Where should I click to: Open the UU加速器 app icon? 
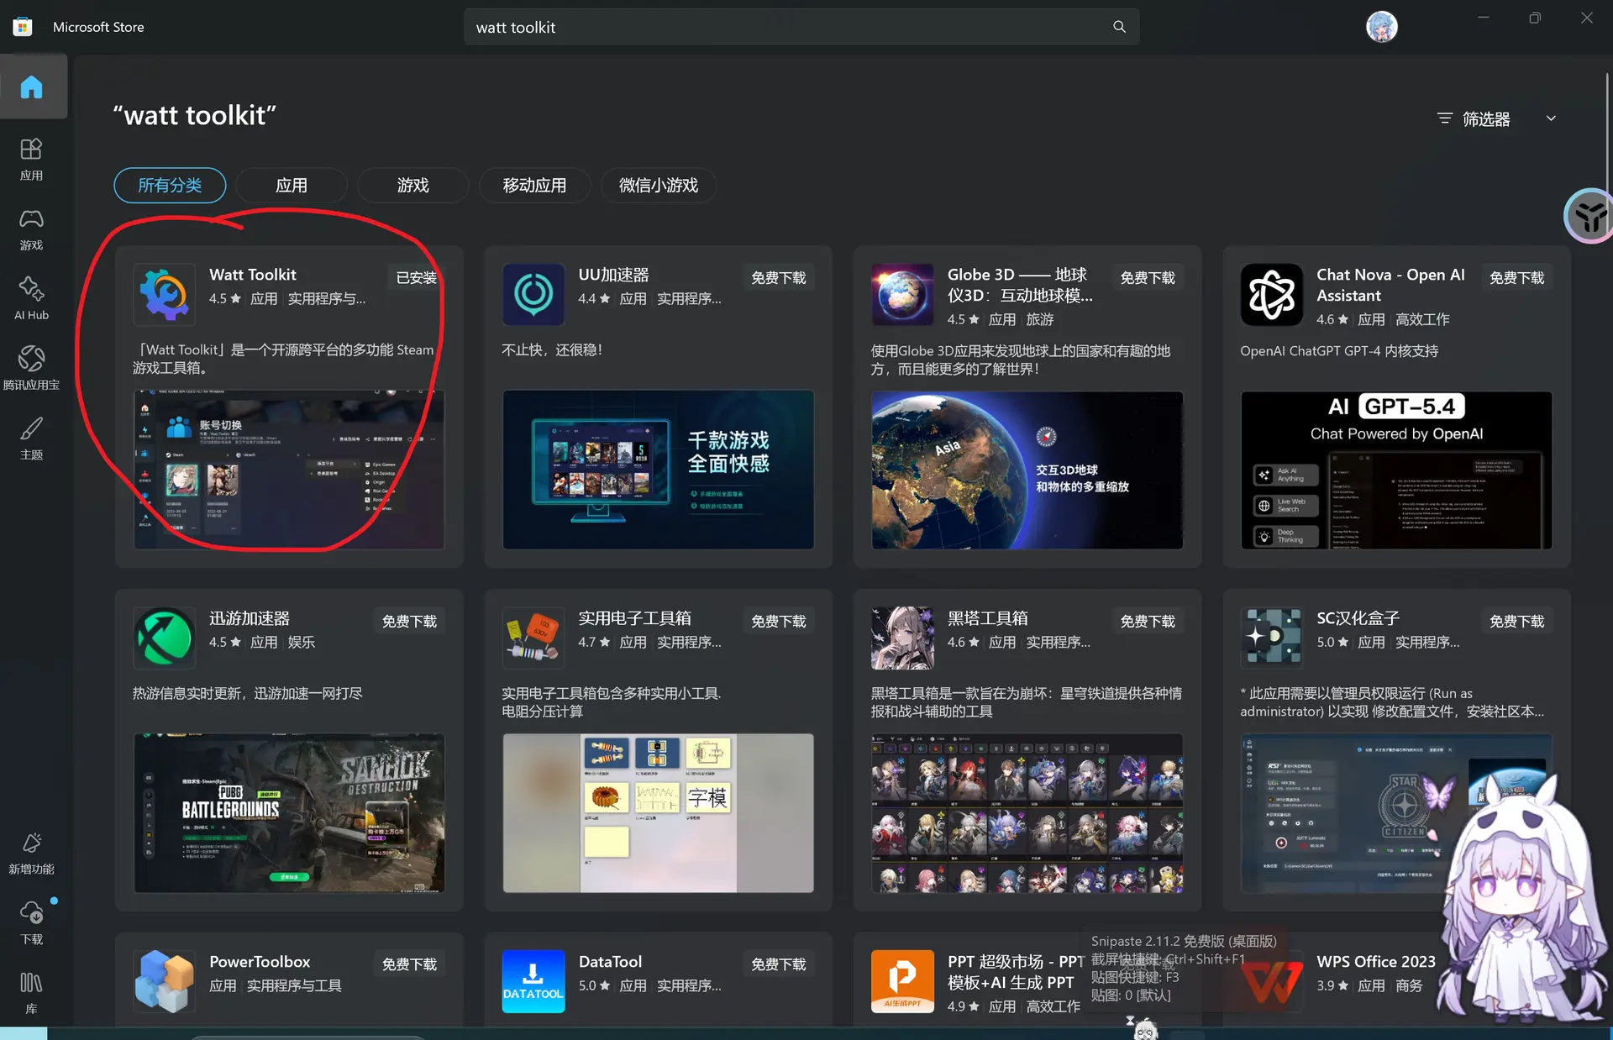click(x=533, y=295)
